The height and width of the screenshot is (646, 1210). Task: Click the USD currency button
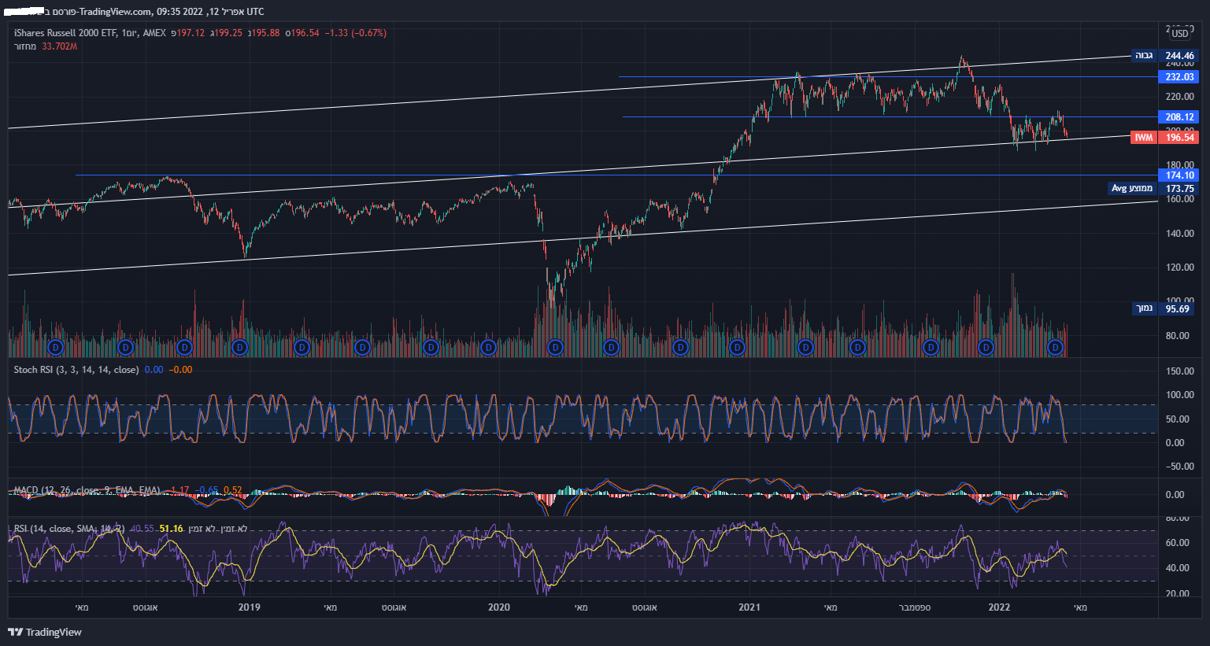pyautogui.click(x=1180, y=33)
